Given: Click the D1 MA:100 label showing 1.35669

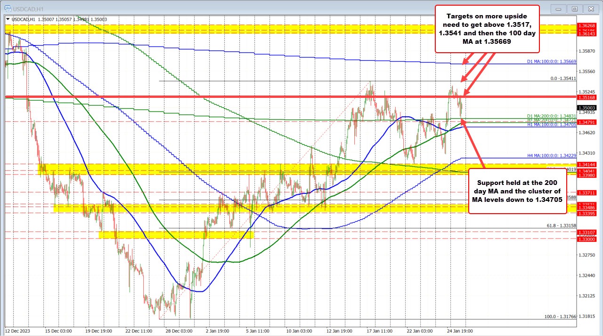Looking at the screenshot, I should point(551,61).
